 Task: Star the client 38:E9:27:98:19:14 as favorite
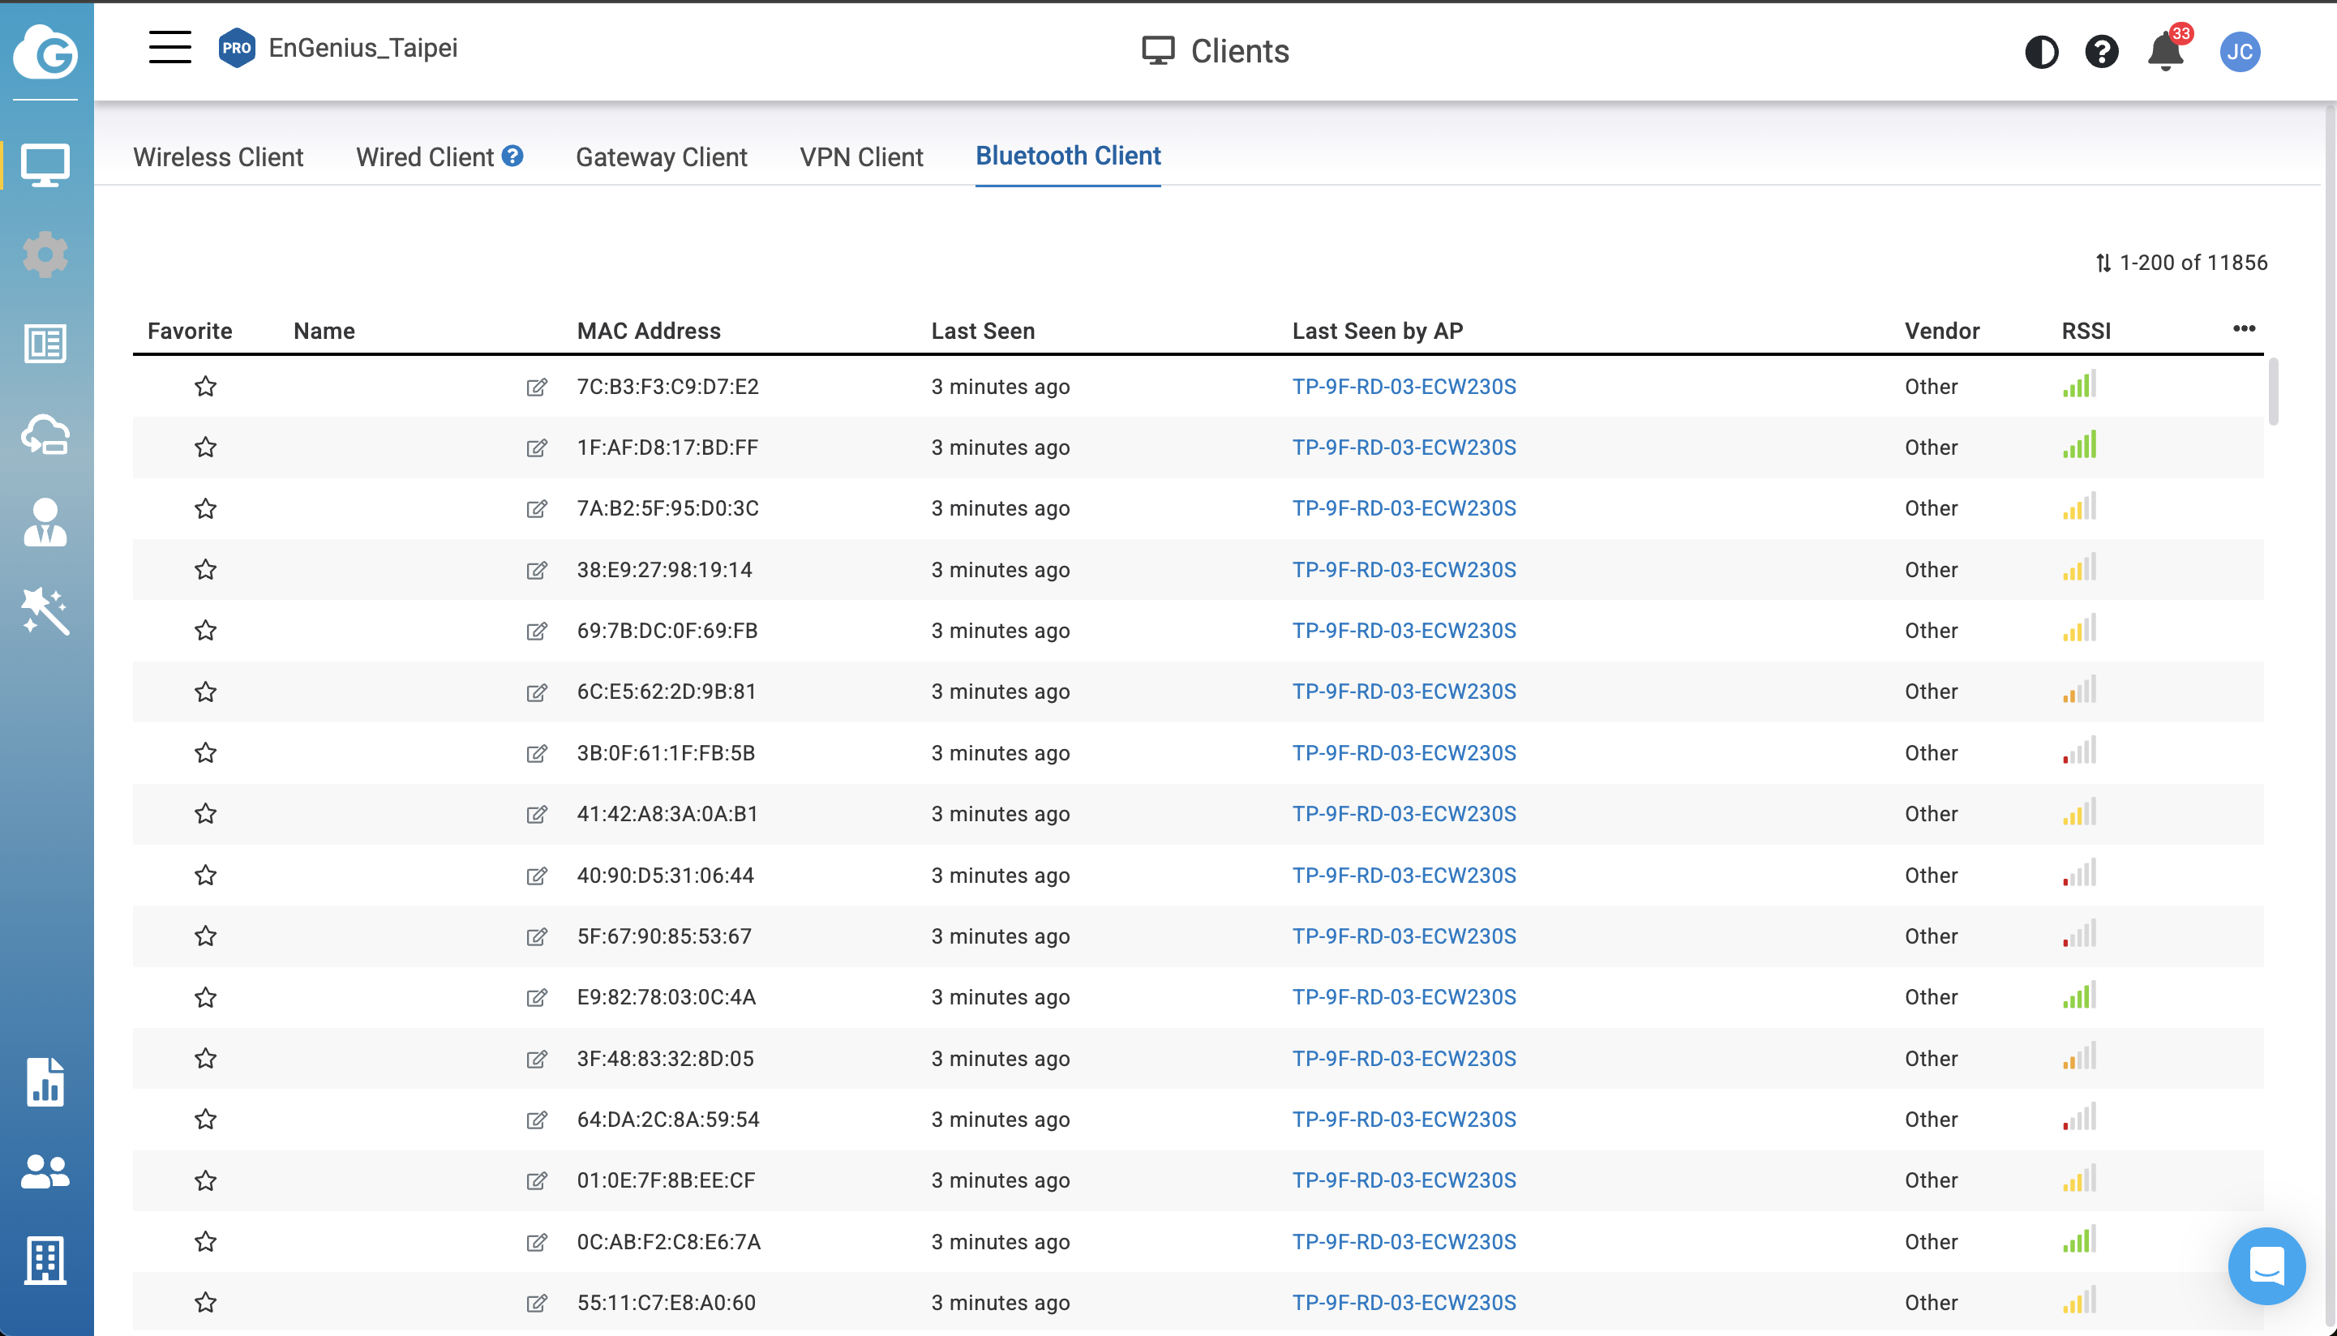pyautogui.click(x=205, y=570)
